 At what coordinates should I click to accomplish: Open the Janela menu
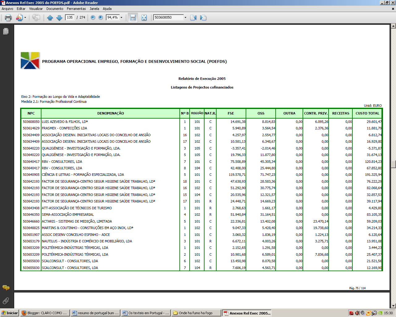(x=94, y=9)
